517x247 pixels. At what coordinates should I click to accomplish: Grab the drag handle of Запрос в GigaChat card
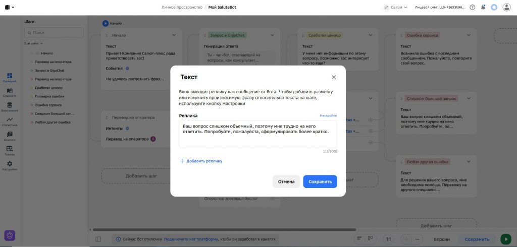click(205, 35)
